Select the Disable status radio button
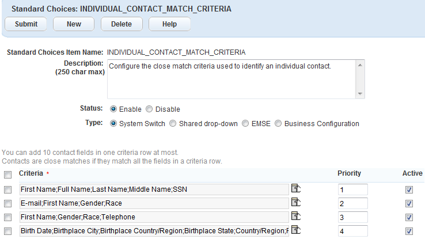Viewport: 425px width, 239px height. point(149,109)
